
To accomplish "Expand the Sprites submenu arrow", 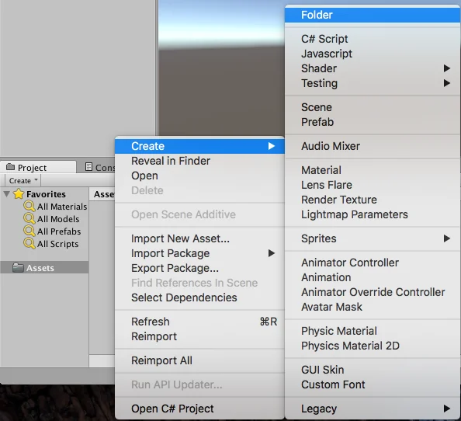I will click(447, 238).
